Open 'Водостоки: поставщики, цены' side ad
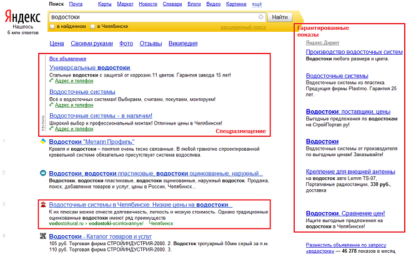The image size is (406, 262). (348, 111)
